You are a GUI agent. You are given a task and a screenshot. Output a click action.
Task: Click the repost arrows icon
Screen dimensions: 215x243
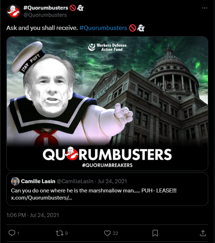pos(60,233)
